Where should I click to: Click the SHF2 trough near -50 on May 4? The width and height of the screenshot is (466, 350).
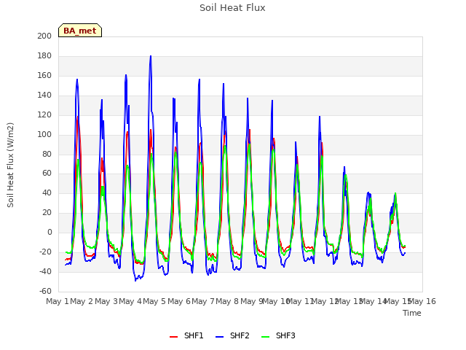(135, 280)
